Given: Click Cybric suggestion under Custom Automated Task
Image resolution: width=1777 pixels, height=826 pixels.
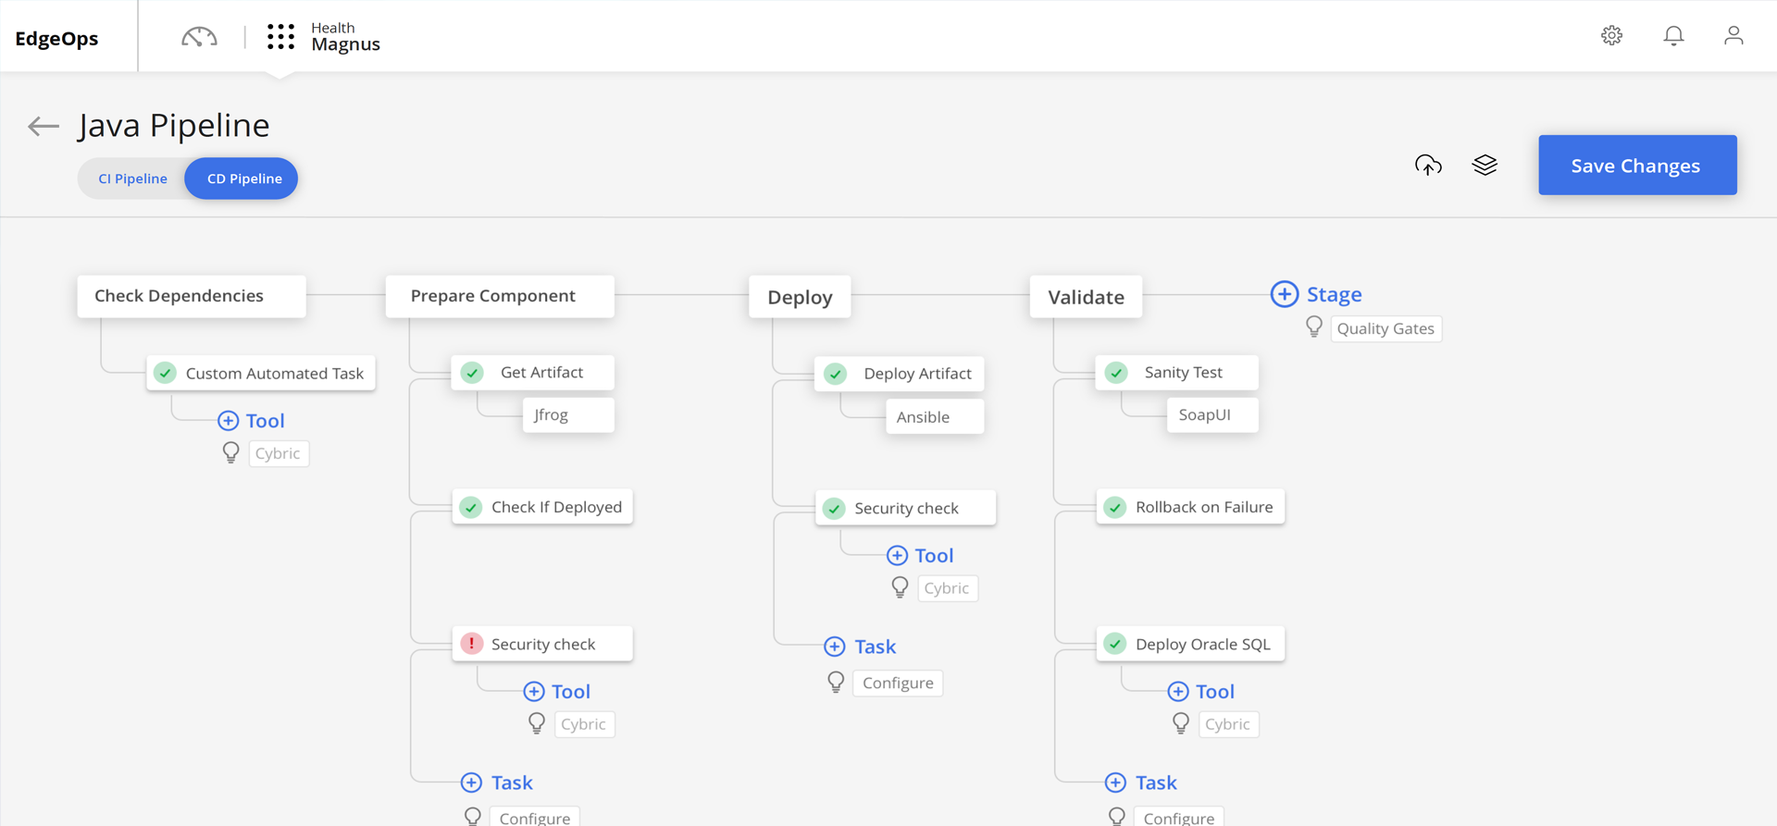Looking at the screenshot, I should click(279, 454).
